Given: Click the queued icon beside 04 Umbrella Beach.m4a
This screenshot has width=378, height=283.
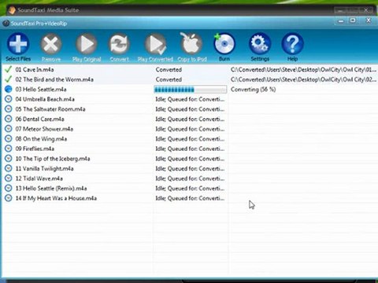Looking at the screenshot, I should 9,99.
